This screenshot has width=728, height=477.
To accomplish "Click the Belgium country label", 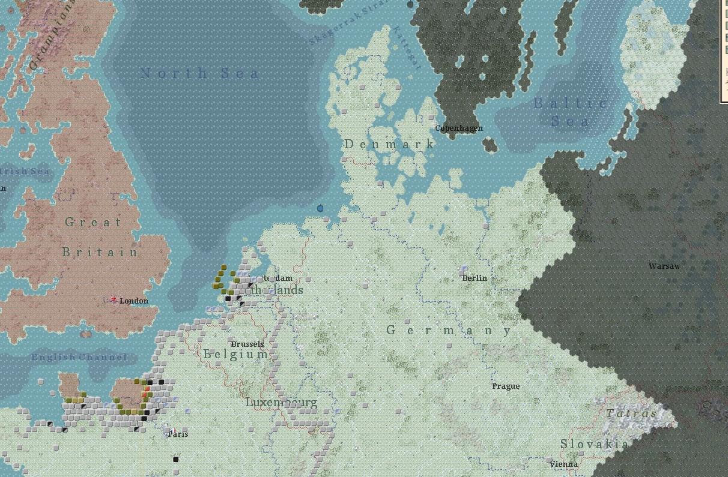I will coord(235,354).
